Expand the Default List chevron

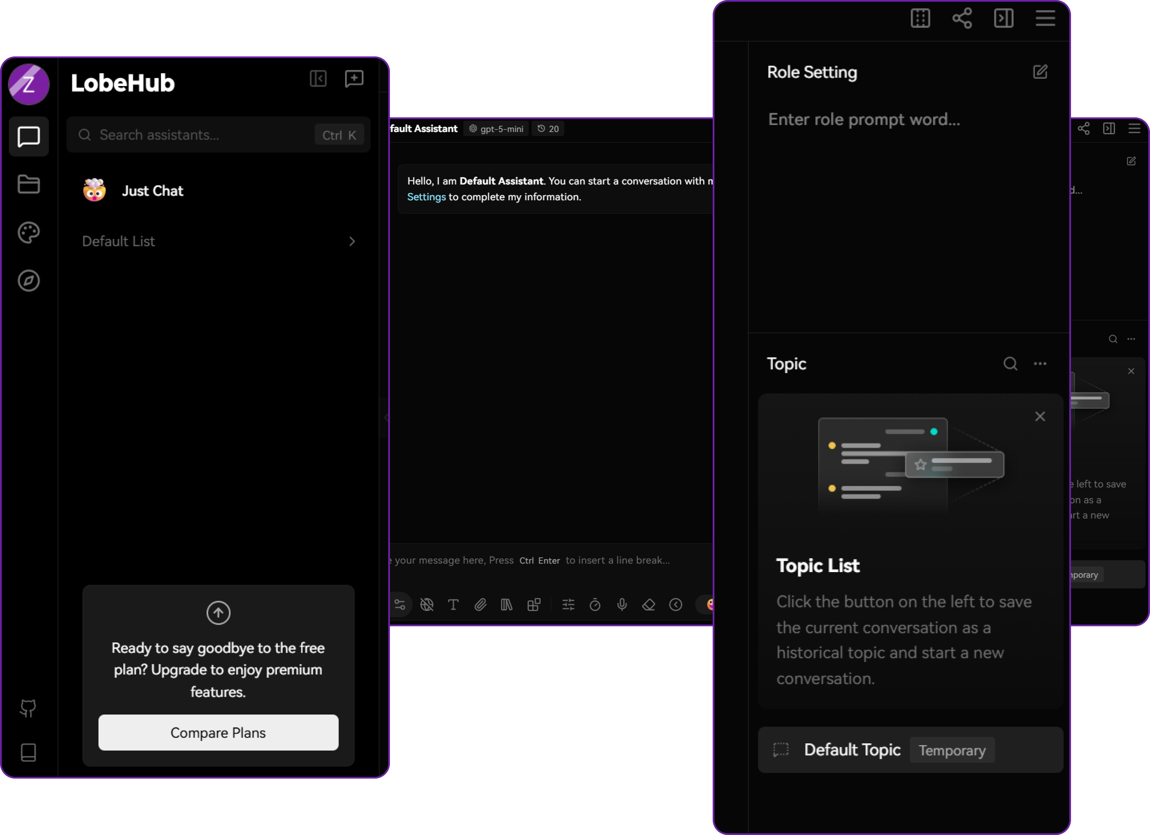click(x=352, y=241)
